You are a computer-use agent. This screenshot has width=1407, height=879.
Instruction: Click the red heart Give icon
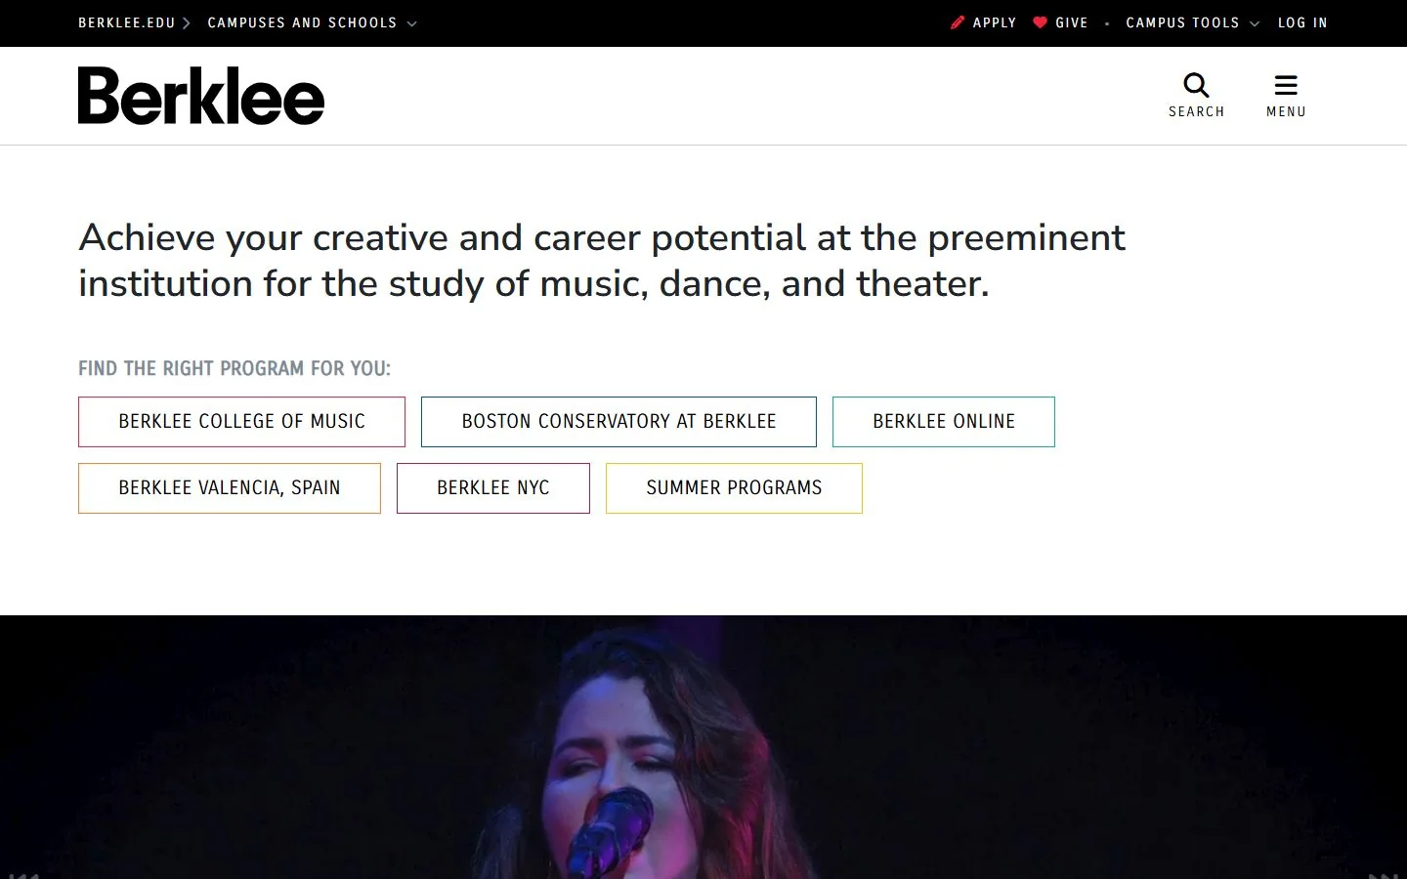[1040, 22]
